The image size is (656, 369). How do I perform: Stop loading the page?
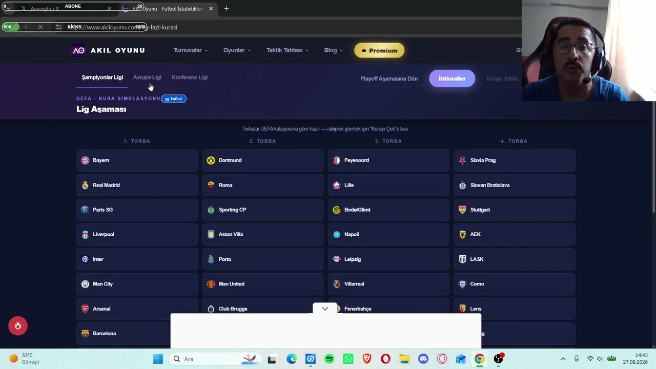click(40, 27)
